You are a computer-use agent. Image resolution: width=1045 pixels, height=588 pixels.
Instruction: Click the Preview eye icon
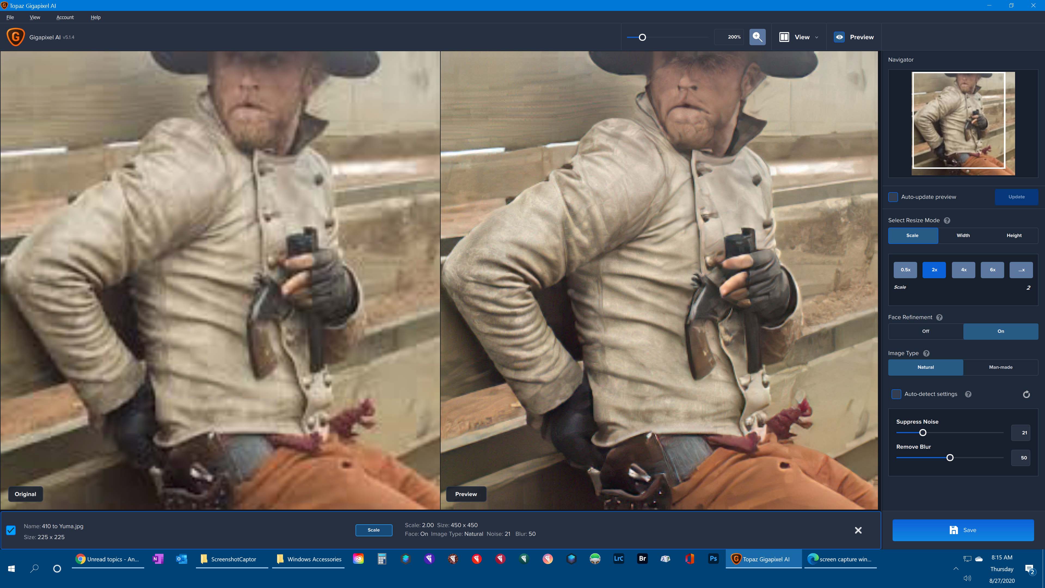point(839,37)
